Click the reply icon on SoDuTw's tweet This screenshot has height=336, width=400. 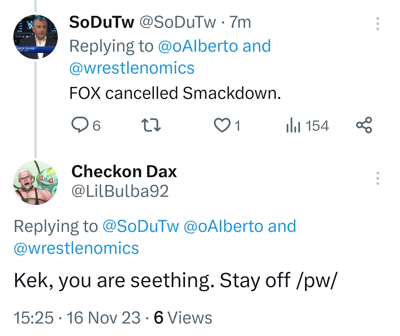click(80, 125)
